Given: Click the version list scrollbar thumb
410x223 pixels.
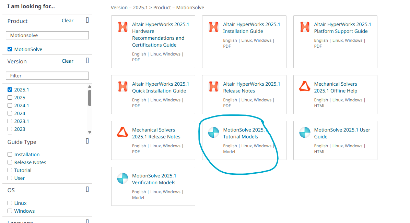Looking at the screenshot, I should (x=90, y=98).
